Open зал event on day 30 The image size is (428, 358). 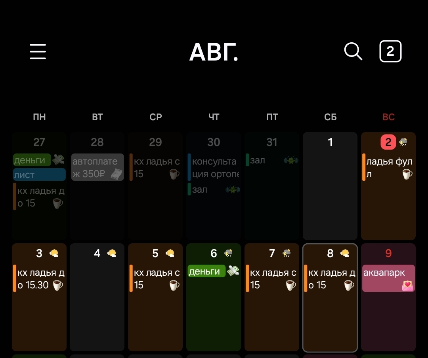(214, 189)
